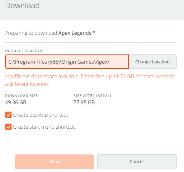Image resolution: width=184 pixels, height=172 pixels.
Task: Click the 19.74 GB figure in the error
Action: [x=124, y=77]
